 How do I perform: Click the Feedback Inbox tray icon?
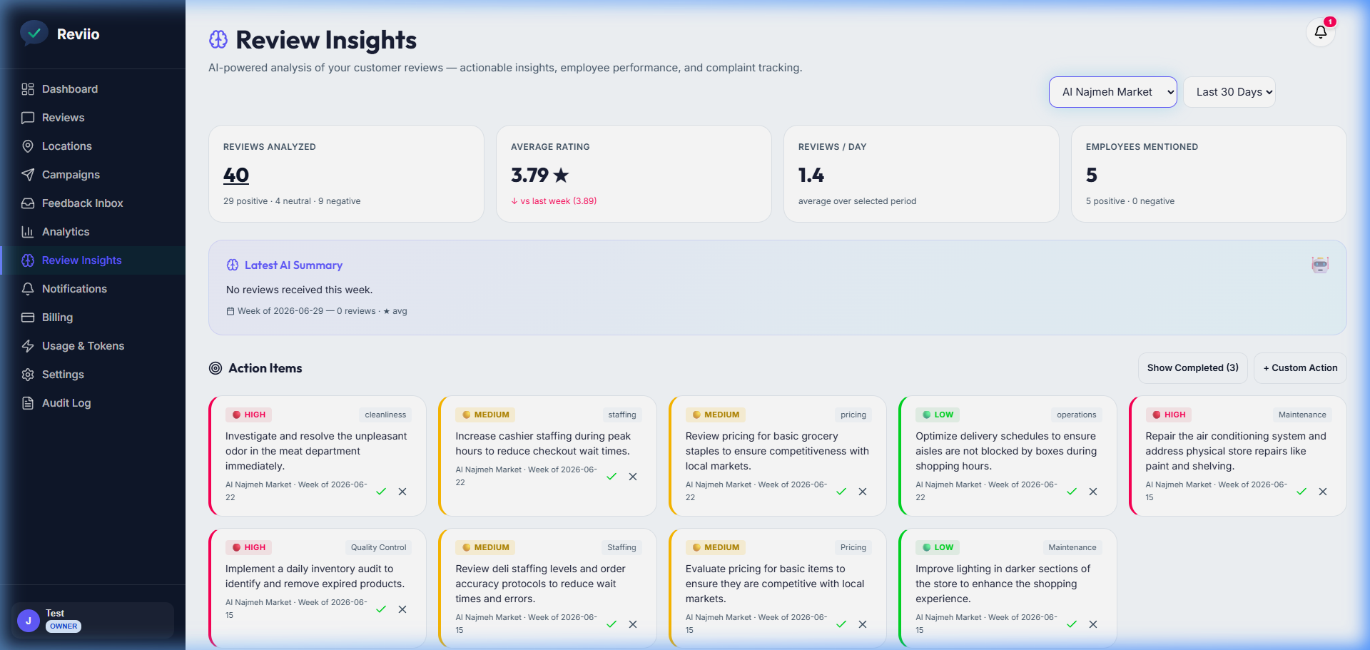tap(28, 203)
